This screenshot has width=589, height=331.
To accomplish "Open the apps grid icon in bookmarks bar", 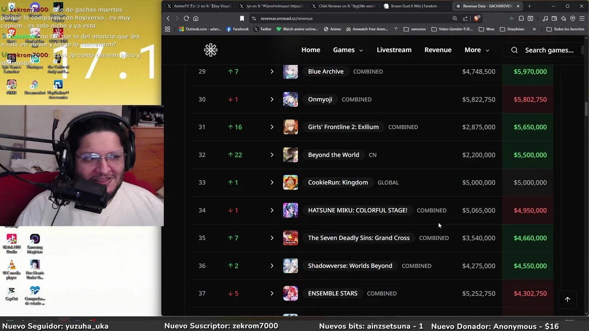I will click(167, 29).
